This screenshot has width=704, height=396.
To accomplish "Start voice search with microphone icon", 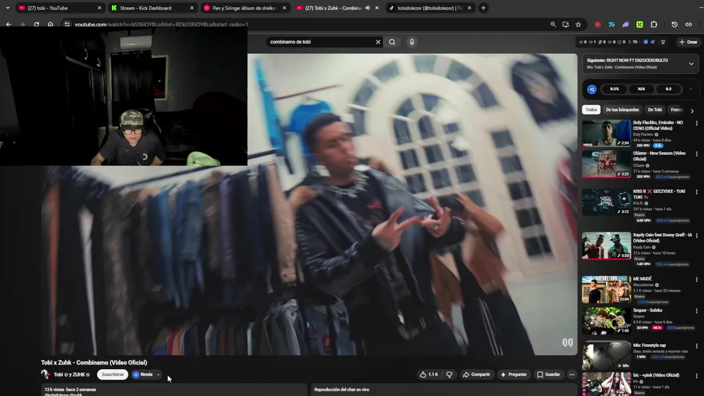I will pyautogui.click(x=411, y=42).
